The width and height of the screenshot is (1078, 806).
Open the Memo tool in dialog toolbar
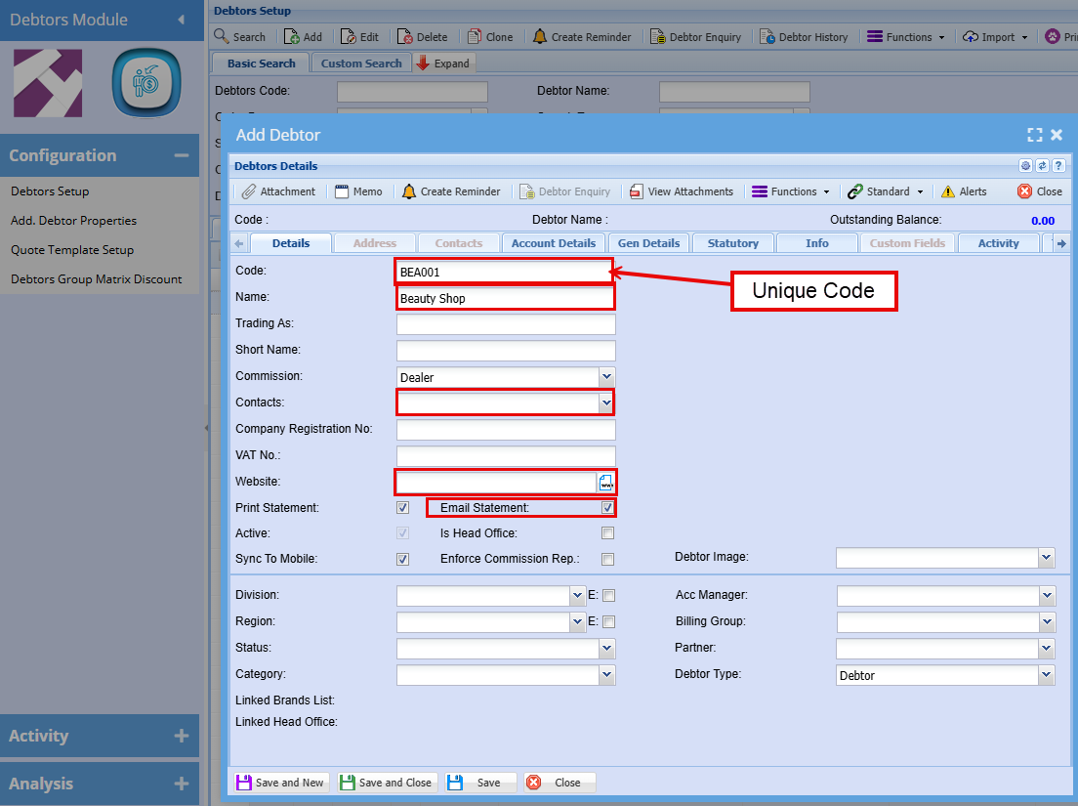[342, 191]
